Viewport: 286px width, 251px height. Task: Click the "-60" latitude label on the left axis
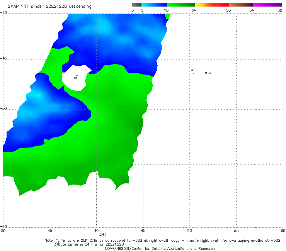point(3,226)
